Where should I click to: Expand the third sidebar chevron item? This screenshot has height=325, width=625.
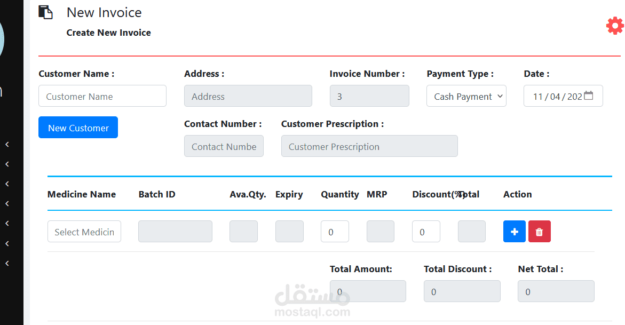7,184
